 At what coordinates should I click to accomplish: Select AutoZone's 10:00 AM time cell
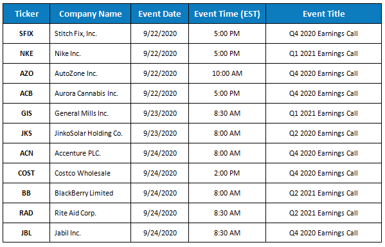[227, 73]
